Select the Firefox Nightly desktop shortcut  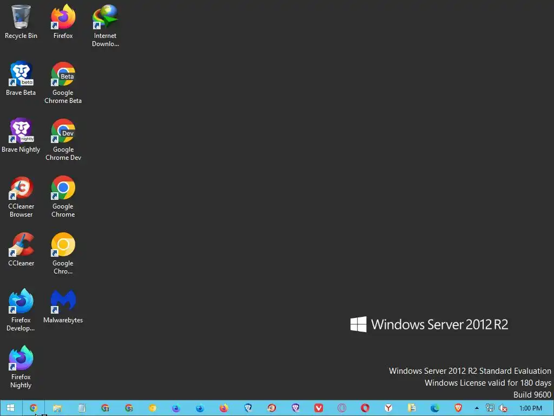click(21, 367)
